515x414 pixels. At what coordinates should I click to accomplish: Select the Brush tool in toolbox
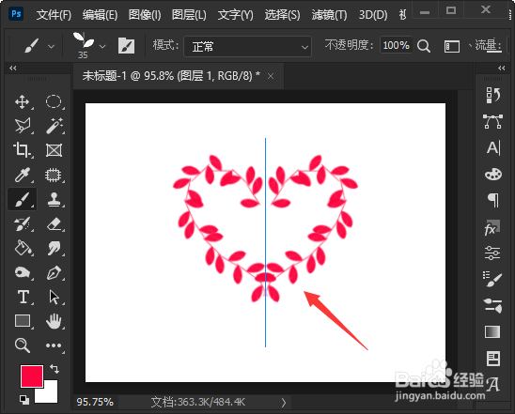click(x=22, y=199)
